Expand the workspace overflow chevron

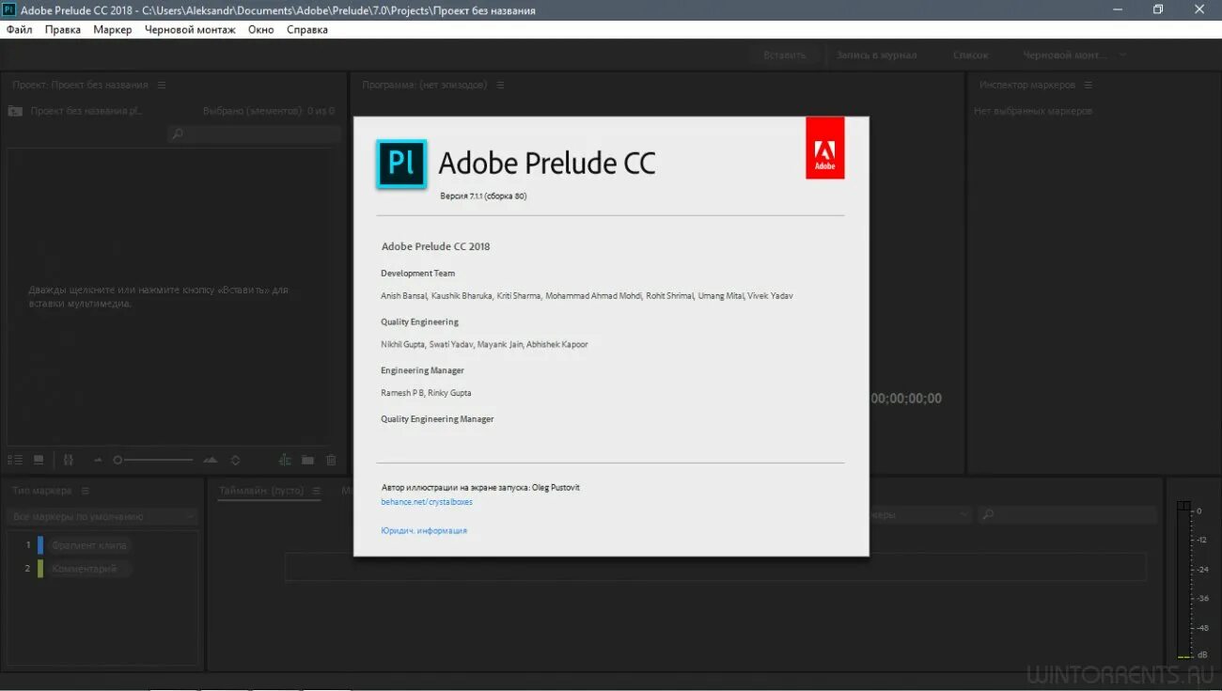pyautogui.click(x=1122, y=55)
